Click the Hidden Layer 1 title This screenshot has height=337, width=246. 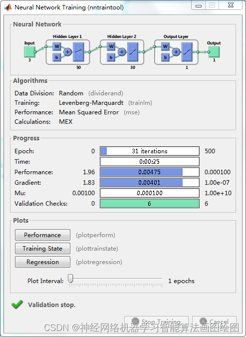coord(67,36)
